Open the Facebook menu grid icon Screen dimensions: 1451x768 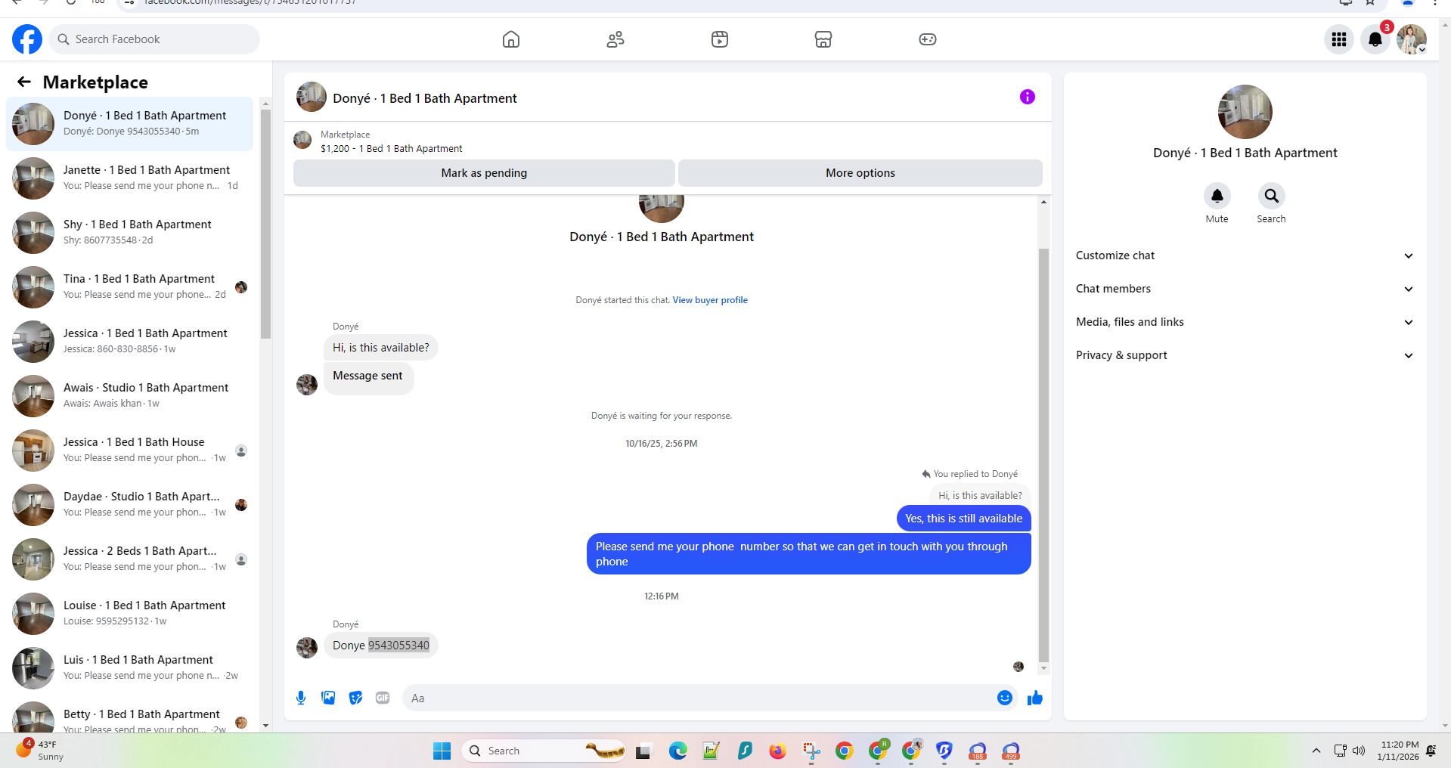pyautogui.click(x=1339, y=39)
